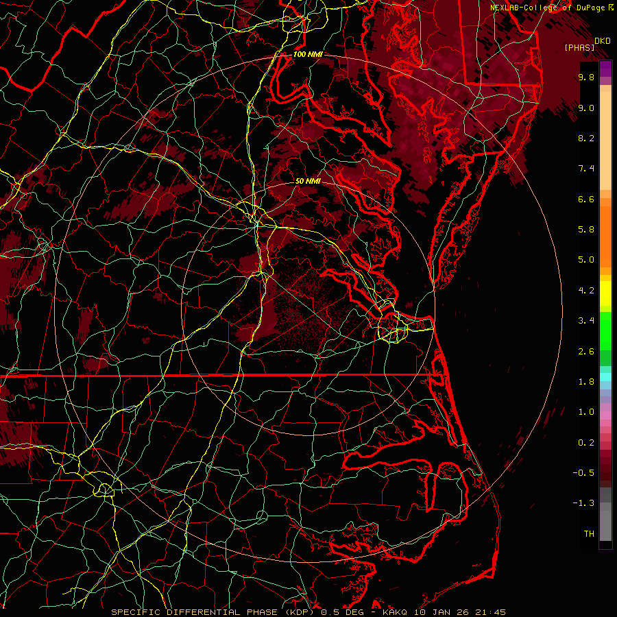This screenshot has width=617, height=617.
Task: Click the 5.8 legend value
Action: 586,230
